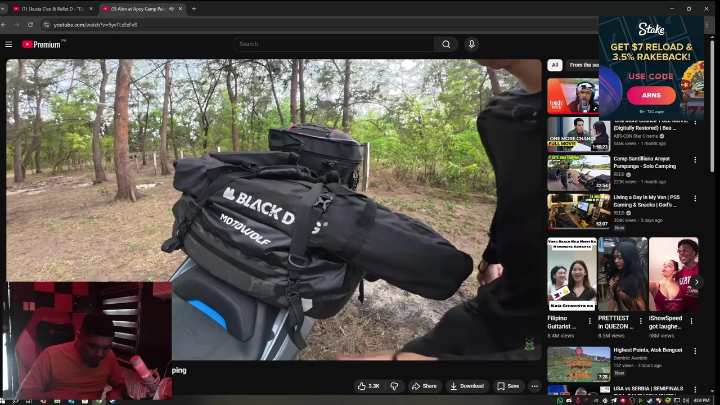The width and height of the screenshot is (720, 405).
Task: Open 'Filipino Guitarist' short
Action: click(572, 274)
